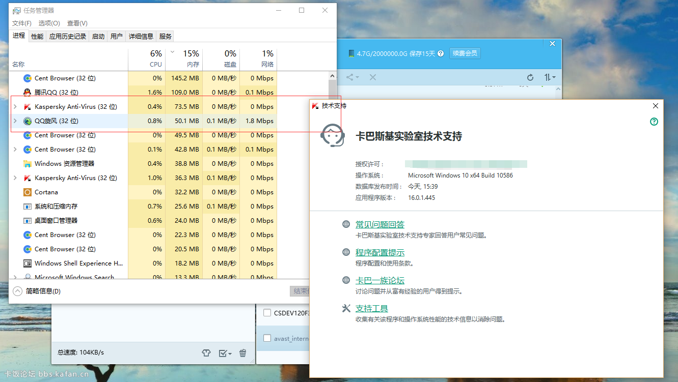Screen dimensions: 678x382
Task: Open the 常见问题回答 link
Action: (x=380, y=225)
